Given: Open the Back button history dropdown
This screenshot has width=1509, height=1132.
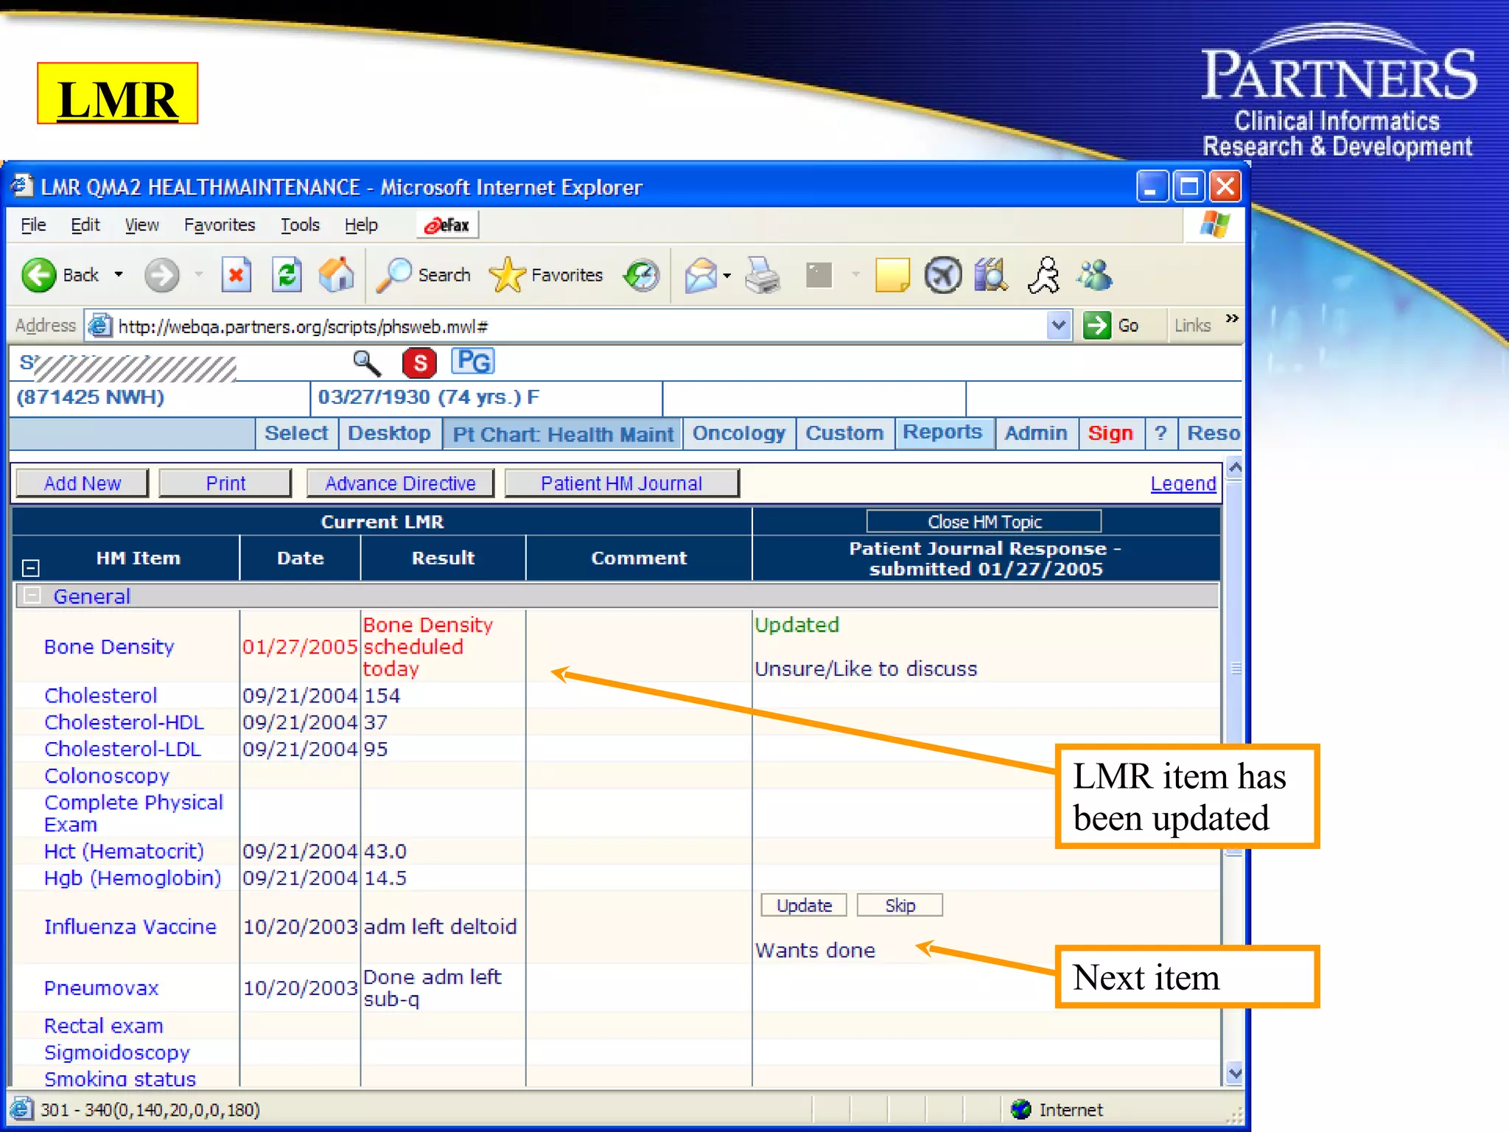Looking at the screenshot, I should pyautogui.click(x=119, y=275).
